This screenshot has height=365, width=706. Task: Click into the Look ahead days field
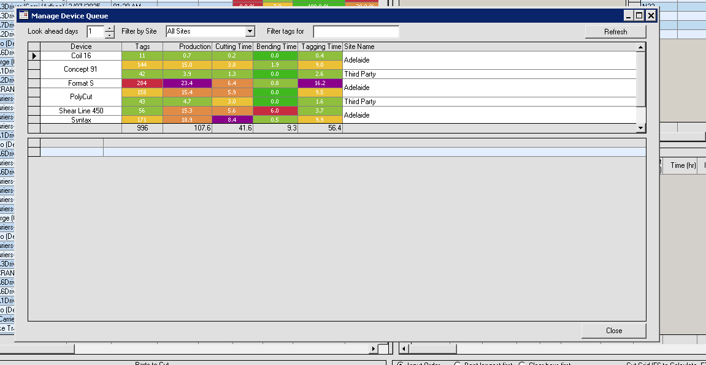(96, 31)
